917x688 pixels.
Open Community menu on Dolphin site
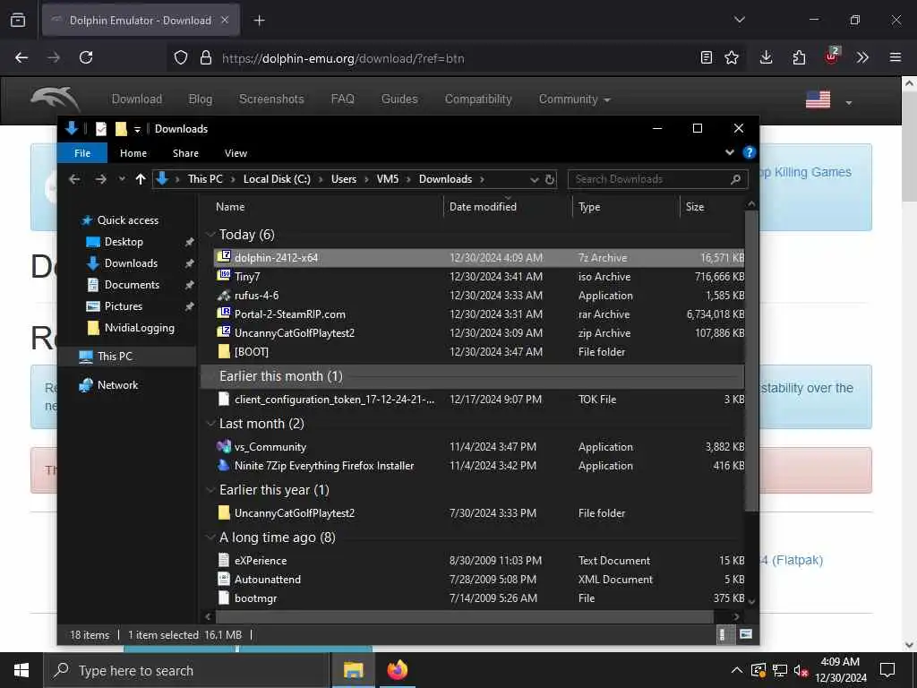574,99
